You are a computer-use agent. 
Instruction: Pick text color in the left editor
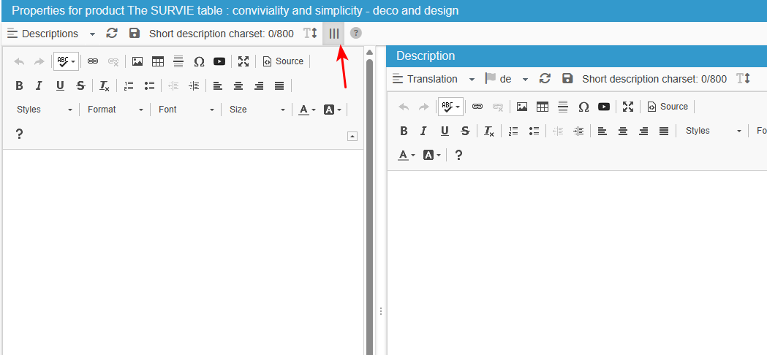[307, 110]
